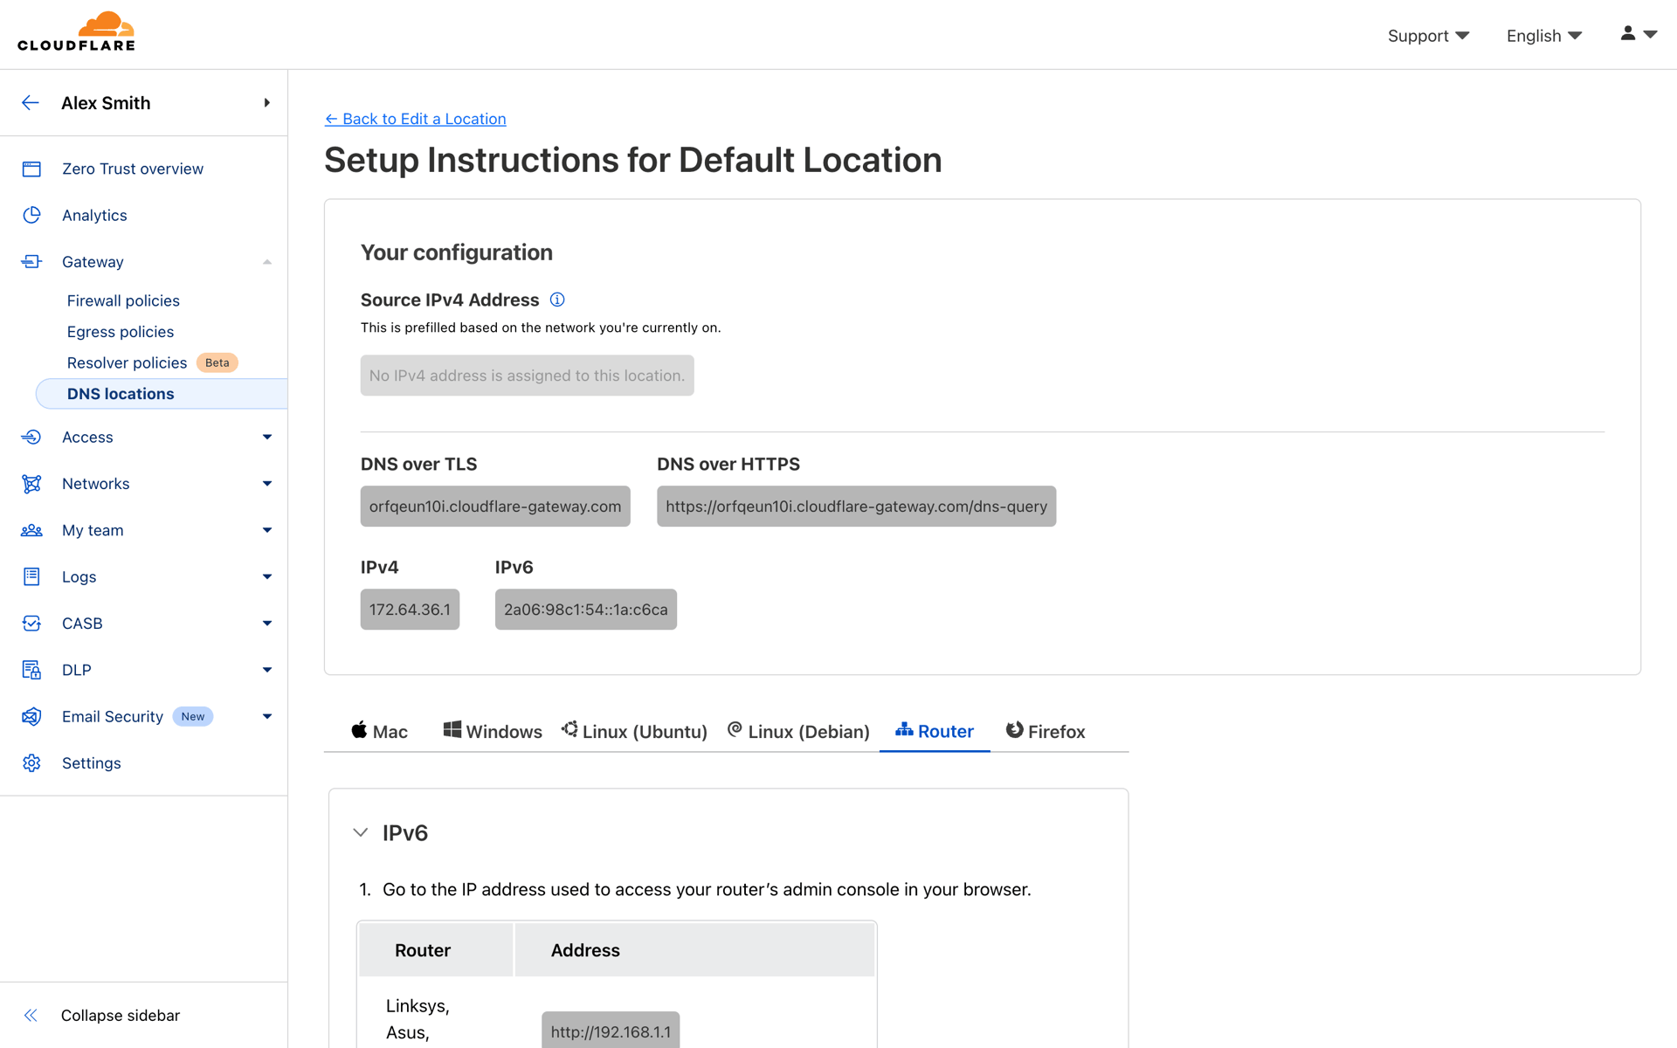Switch to the Mac tab
This screenshot has width=1677, height=1048.
[x=379, y=731]
